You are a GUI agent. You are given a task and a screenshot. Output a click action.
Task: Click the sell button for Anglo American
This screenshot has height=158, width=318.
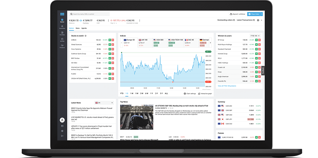[x=259, y=76]
